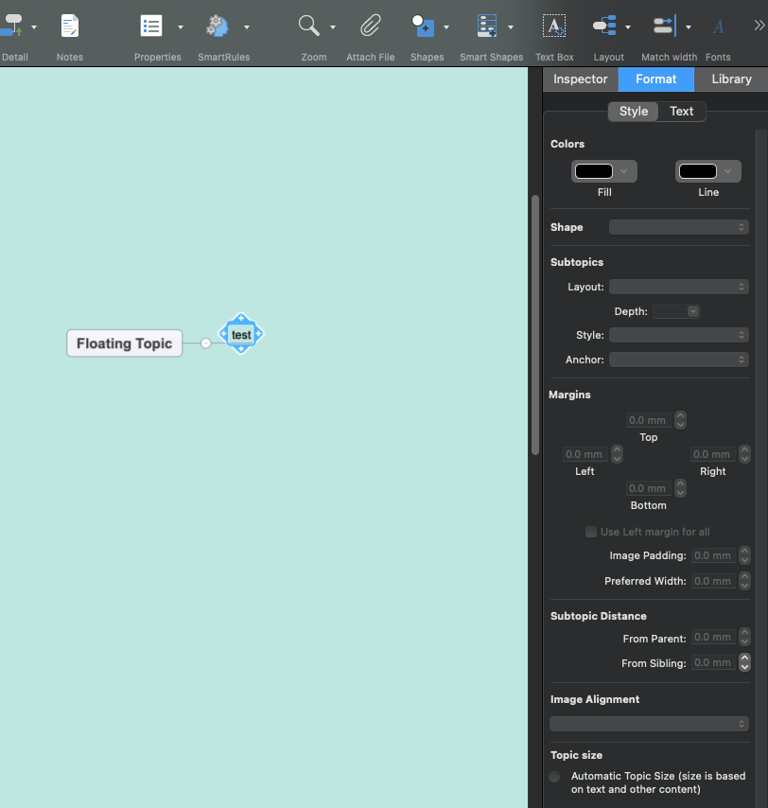
Task: Select the Text segment button
Action: pyautogui.click(x=681, y=112)
